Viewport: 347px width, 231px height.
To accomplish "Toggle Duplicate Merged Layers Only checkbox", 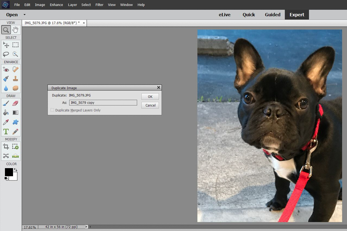I will coord(52,110).
